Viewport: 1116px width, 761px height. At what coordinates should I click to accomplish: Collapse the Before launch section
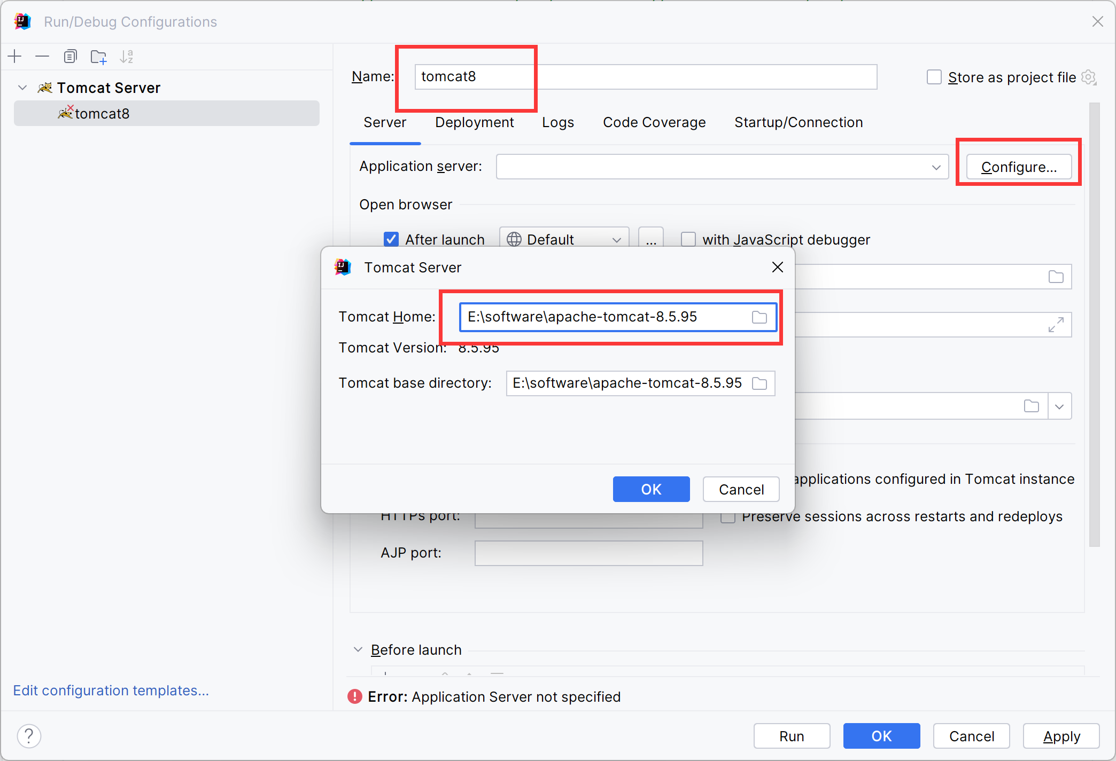(358, 649)
